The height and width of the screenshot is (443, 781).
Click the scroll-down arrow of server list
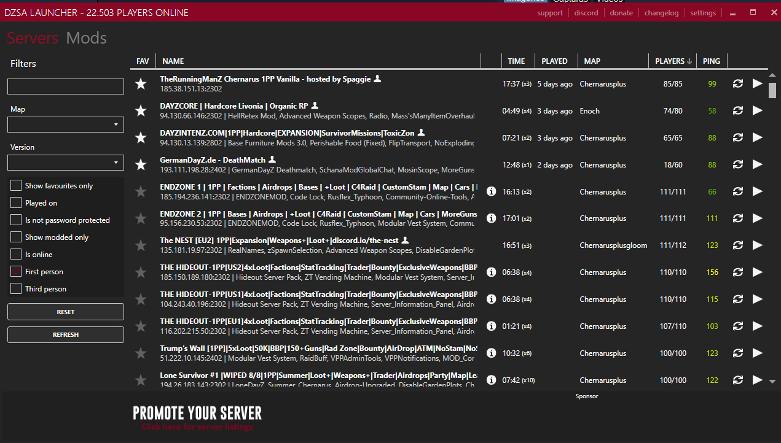coord(772,381)
